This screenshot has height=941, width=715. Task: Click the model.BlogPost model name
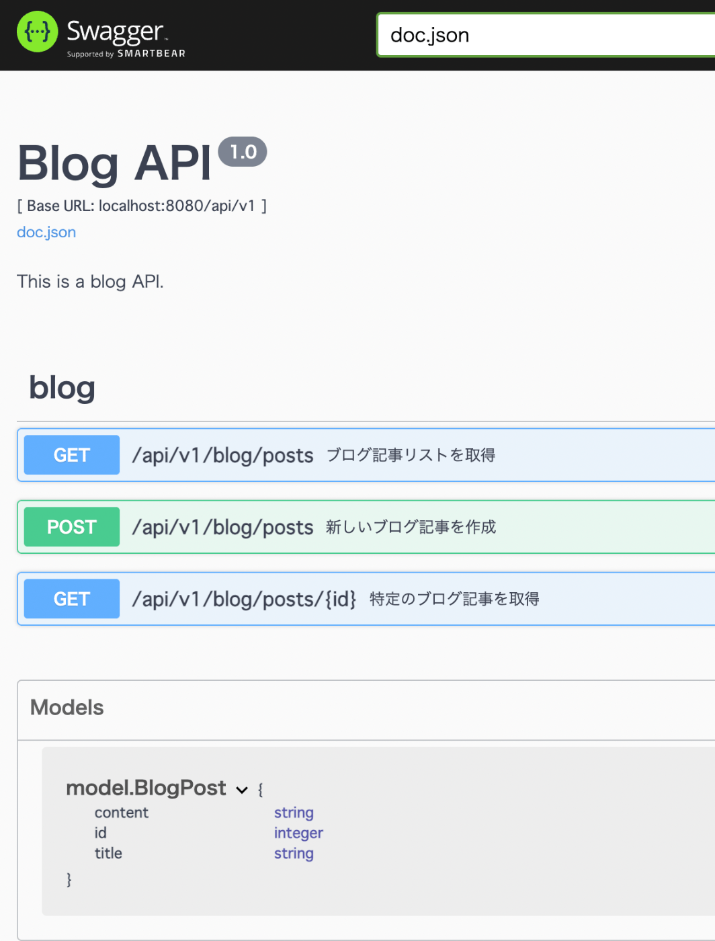(x=146, y=788)
